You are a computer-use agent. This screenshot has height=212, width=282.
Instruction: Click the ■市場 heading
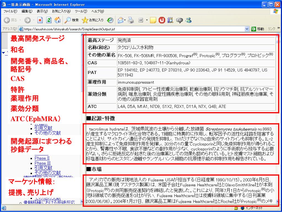pyautogui.click(x=94, y=169)
